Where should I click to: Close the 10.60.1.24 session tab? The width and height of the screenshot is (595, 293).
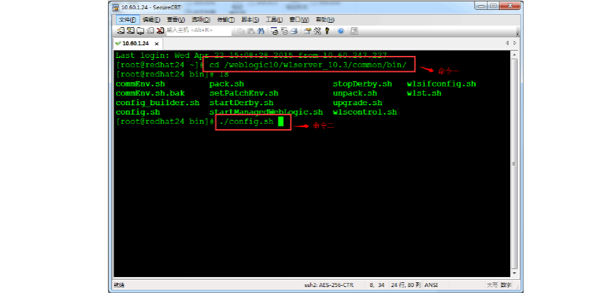tap(156, 43)
